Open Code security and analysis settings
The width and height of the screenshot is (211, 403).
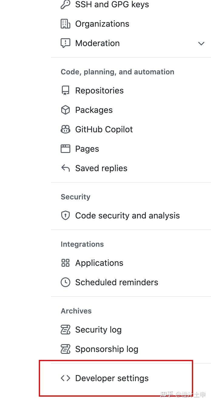point(127,215)
